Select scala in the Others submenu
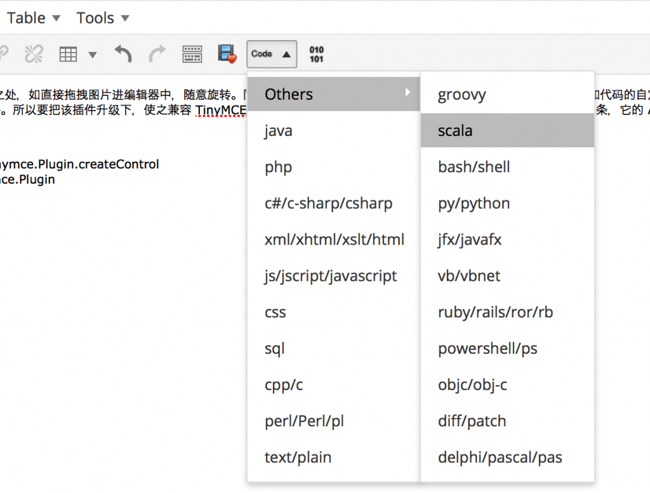This screenshot has width=650, height=493. pos(455,131)
